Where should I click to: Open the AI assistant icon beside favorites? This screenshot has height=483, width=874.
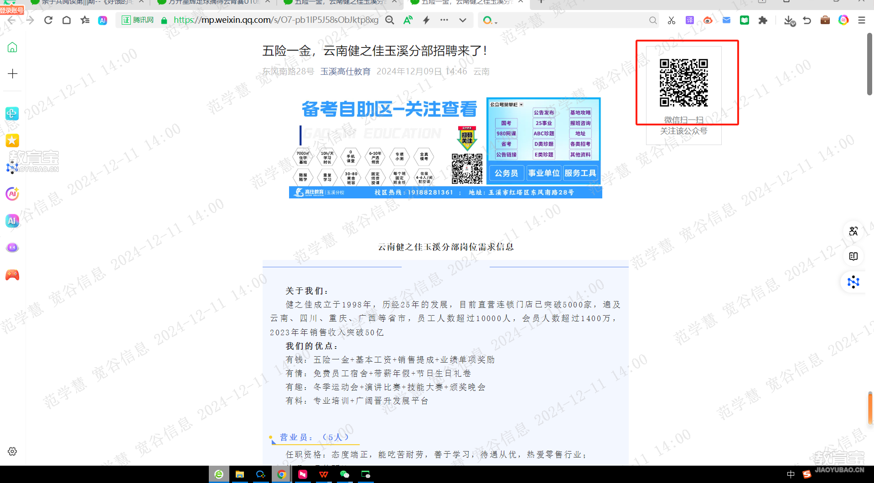(103, 20)
